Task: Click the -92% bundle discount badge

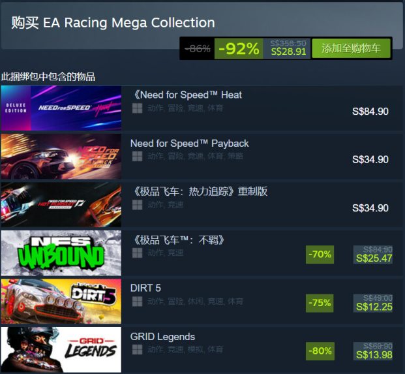Action: (x=239, y=48)
